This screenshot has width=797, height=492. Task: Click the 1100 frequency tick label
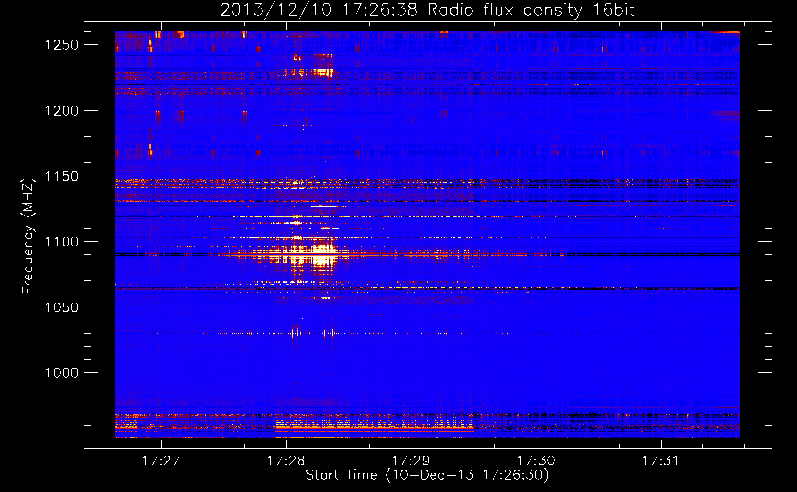[62, 242]
